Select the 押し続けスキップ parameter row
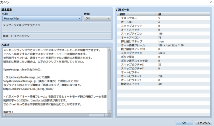 coord(164,41)
